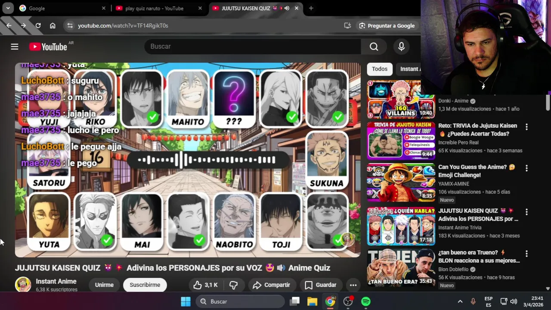551x310 pixels.
Task: Change ESP keyboard language input
Action: pos(489,301)
